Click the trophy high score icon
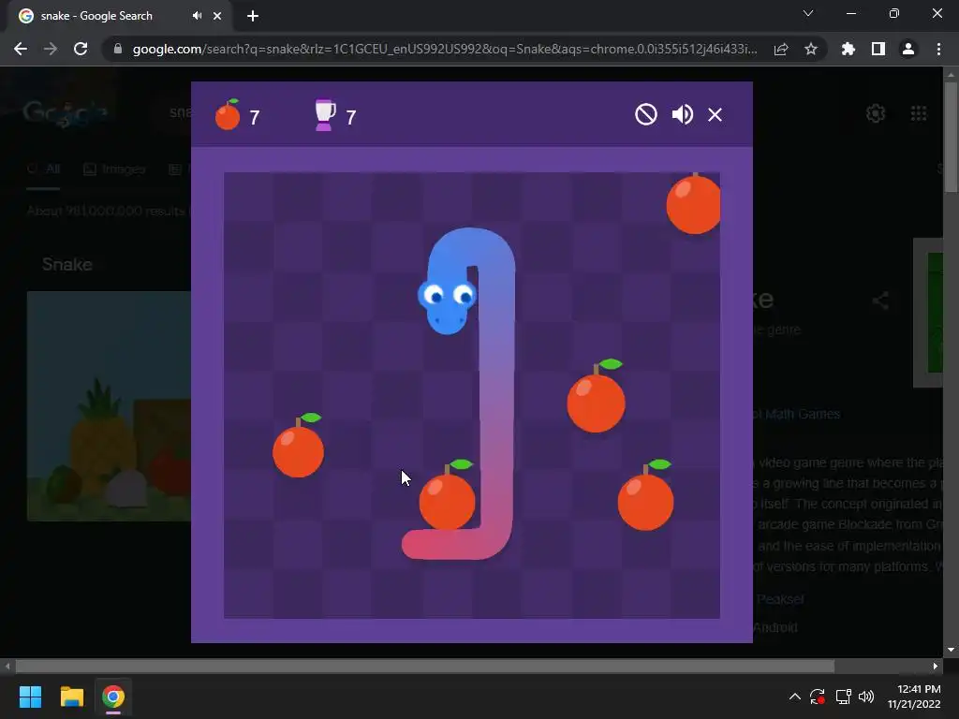959x719 pixels. click(x=325, y=115)
